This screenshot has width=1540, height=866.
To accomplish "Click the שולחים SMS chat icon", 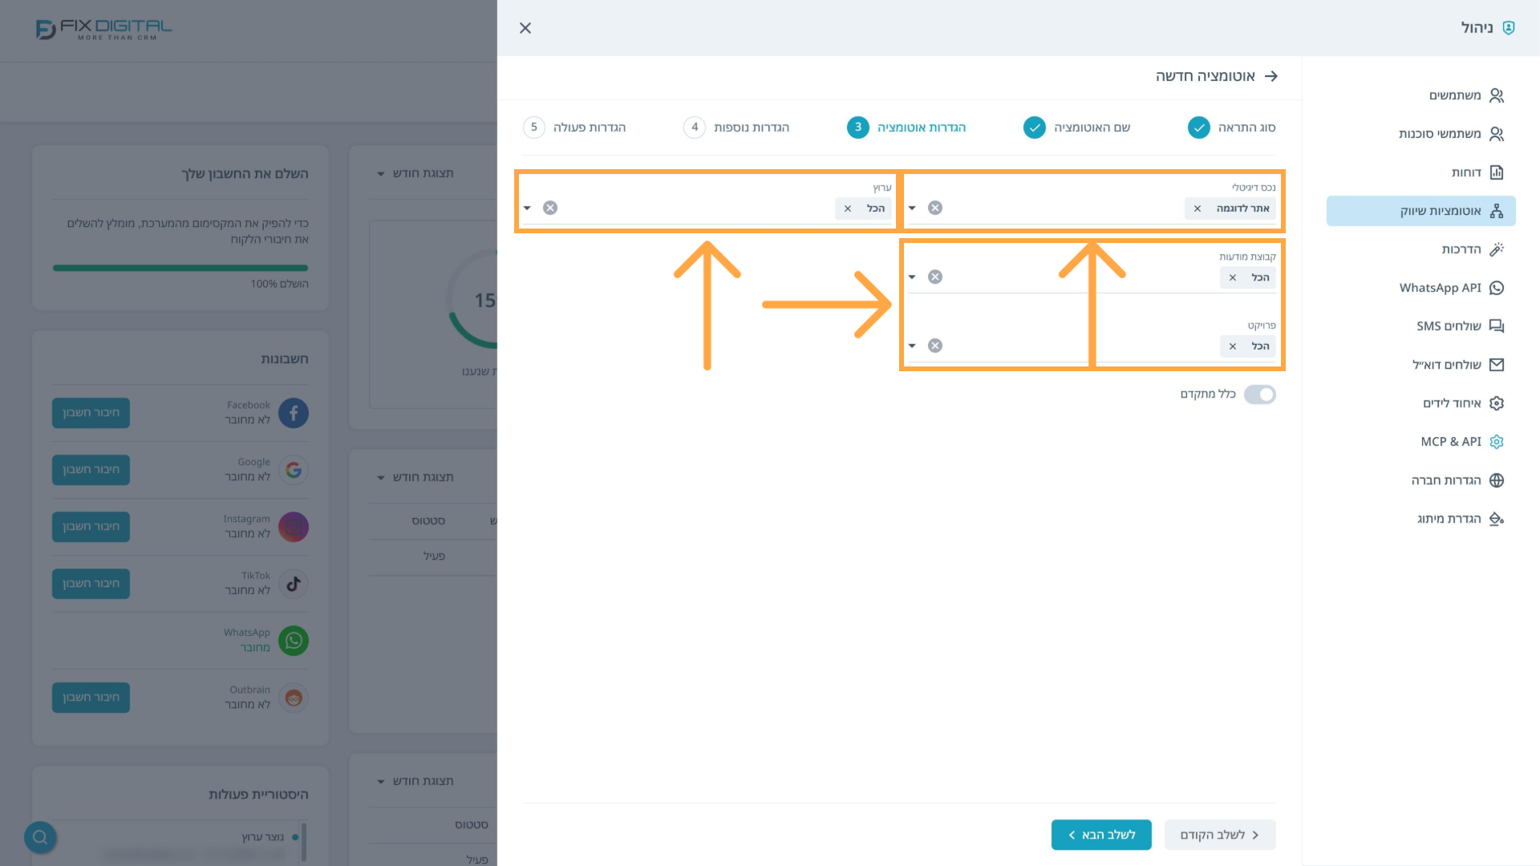I will click(1497, 326).
